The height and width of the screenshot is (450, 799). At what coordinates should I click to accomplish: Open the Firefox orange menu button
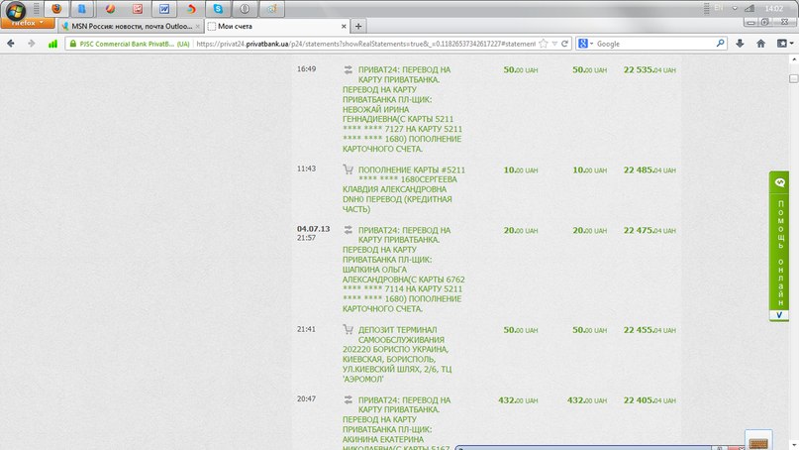28,23
